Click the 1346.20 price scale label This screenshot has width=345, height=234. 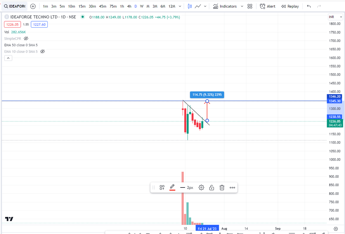coord(334,97)
